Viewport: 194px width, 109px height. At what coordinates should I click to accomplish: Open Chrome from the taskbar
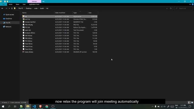(x=47, y=106)
